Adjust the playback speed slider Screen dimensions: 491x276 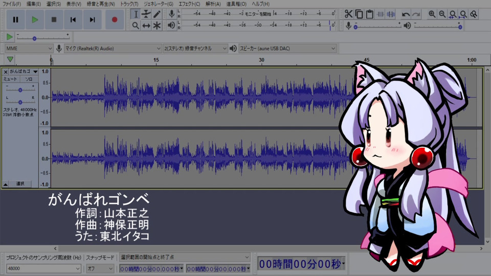pos(43,38)
